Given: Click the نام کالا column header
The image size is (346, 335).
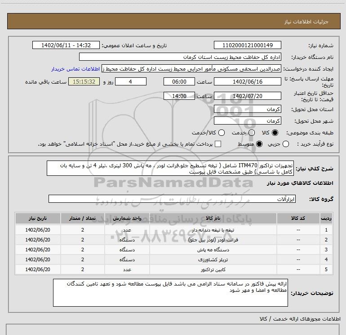Looking at the screenshot, I should [213, 218].
